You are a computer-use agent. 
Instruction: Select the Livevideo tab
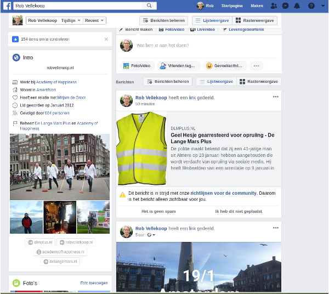(203, 30)
